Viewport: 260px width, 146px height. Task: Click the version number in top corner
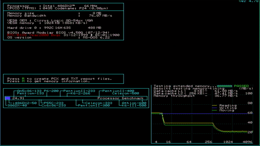point(249,1)
